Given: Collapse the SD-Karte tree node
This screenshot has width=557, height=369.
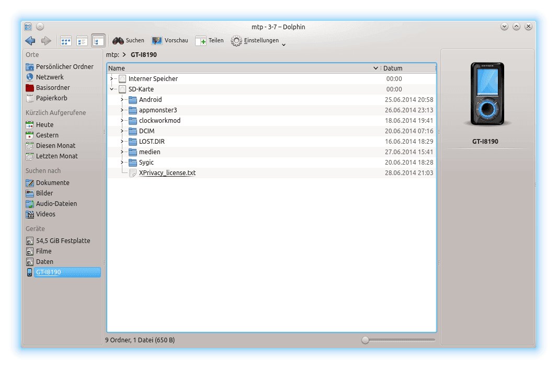Looking at the screenshot, I should tap(111, 89).
